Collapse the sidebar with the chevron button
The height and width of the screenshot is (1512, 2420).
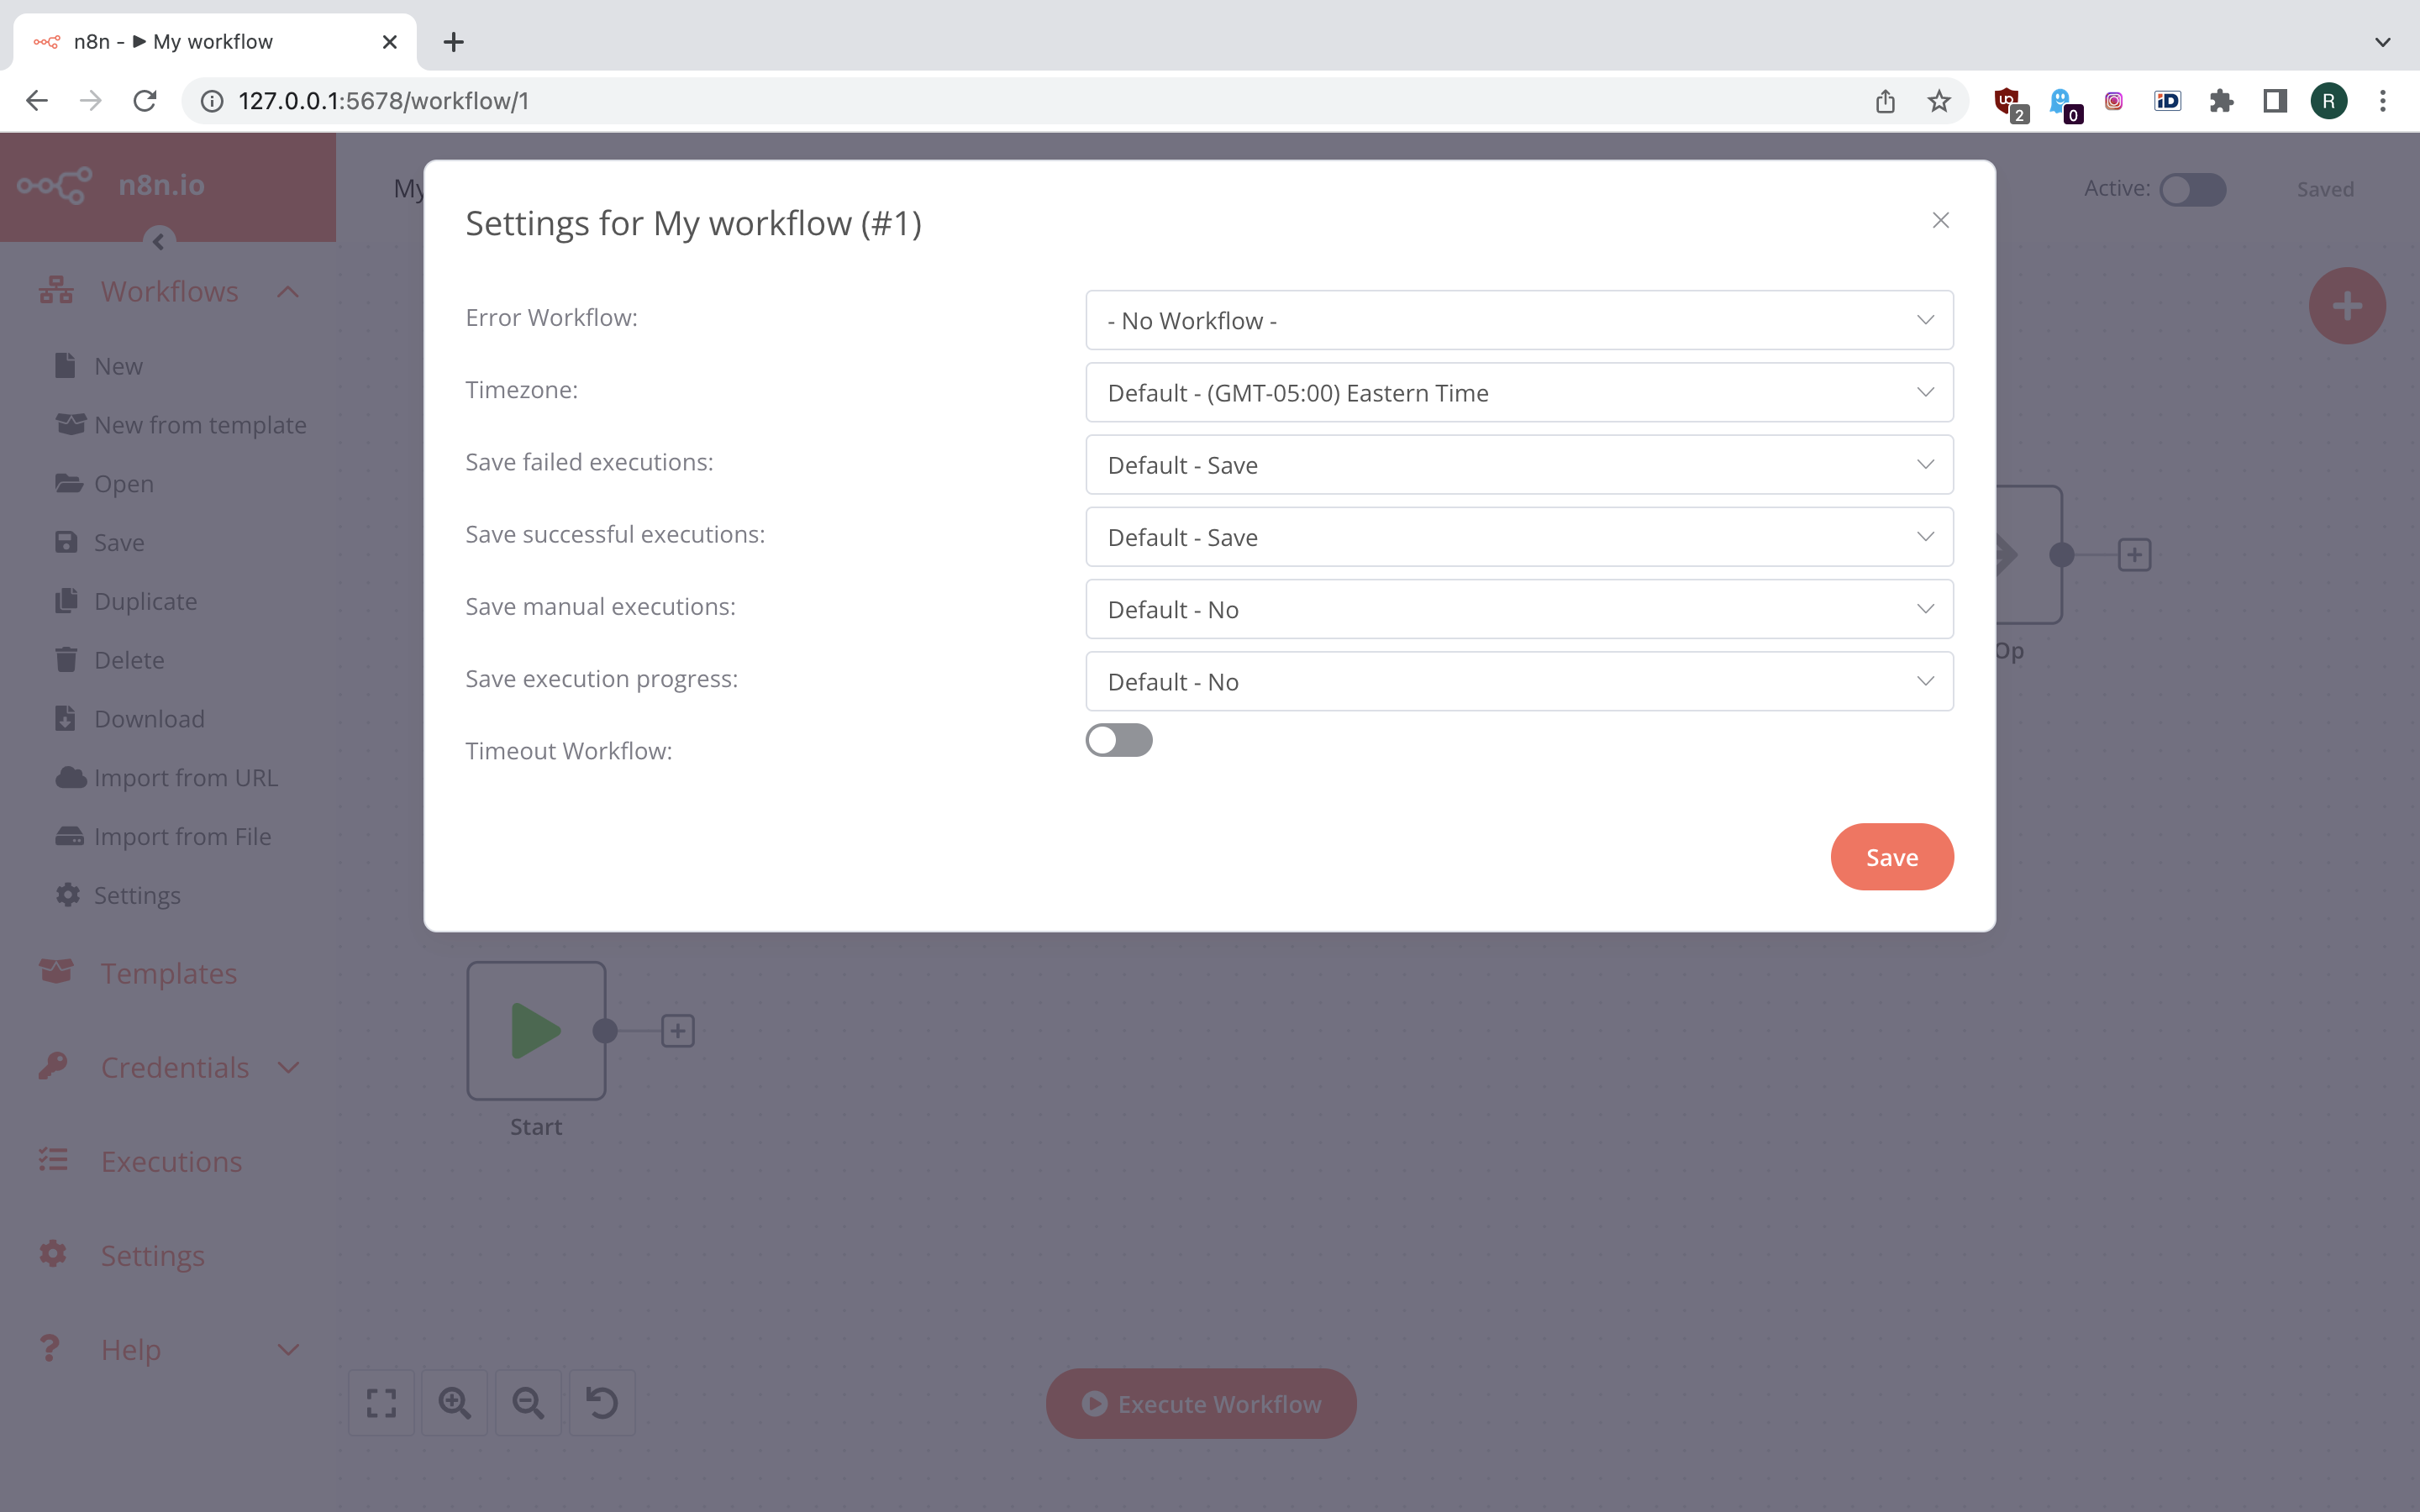click(158, 241)
